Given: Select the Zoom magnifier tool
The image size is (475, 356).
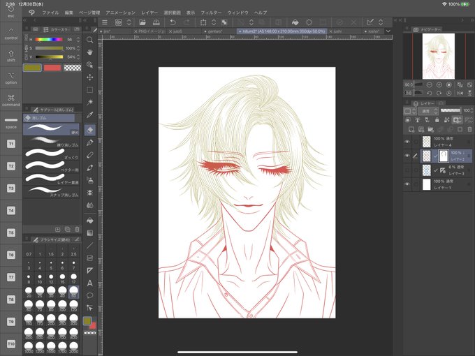Looking at the screenshot, I should tap(89, 40).
